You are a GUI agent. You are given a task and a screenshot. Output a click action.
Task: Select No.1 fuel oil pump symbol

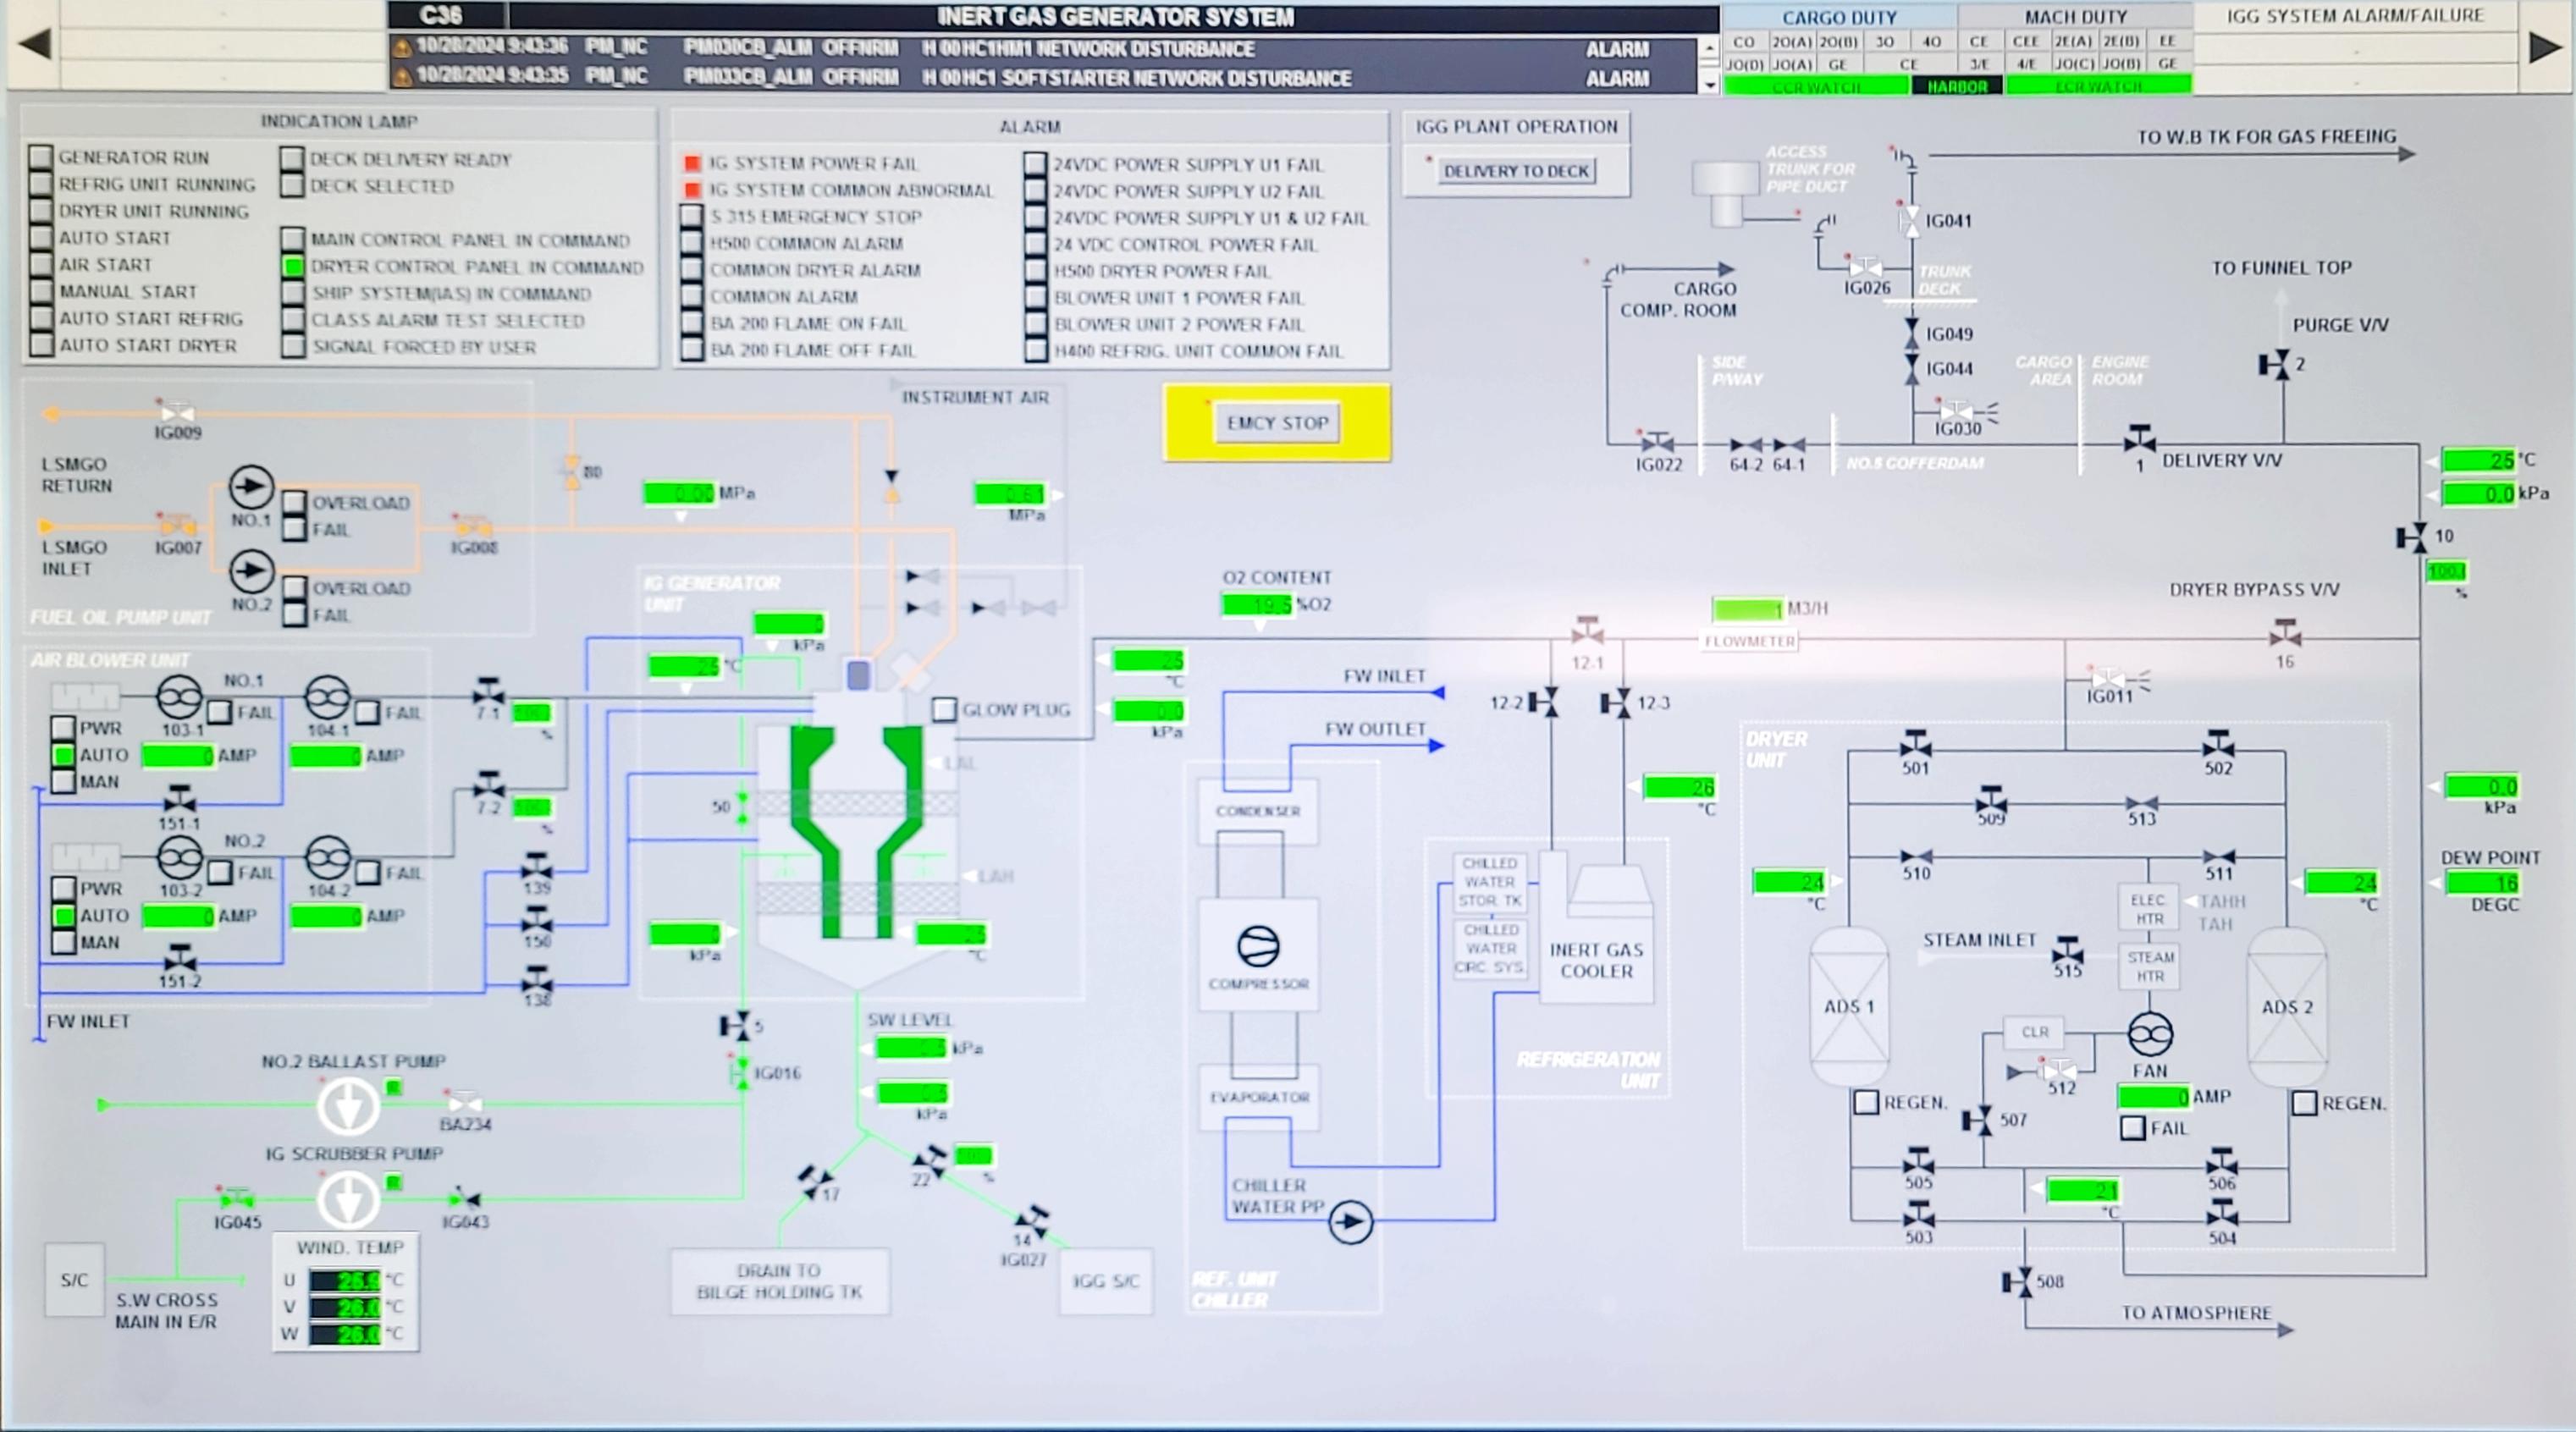pyautogui.click(x=251, y=487)
